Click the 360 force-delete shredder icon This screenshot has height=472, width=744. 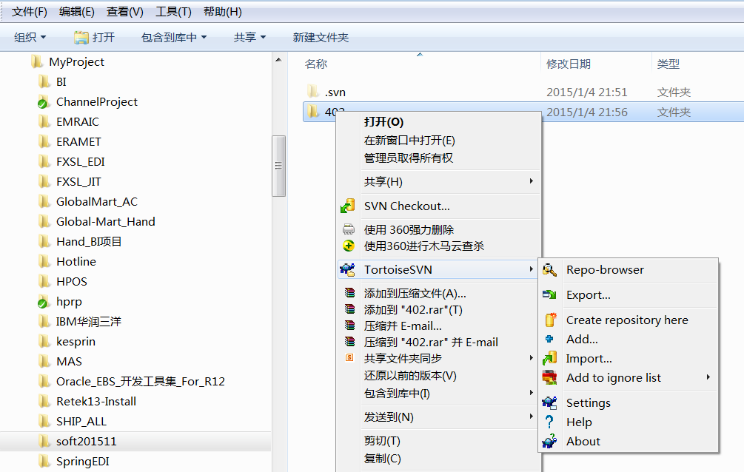pos(348,229)
